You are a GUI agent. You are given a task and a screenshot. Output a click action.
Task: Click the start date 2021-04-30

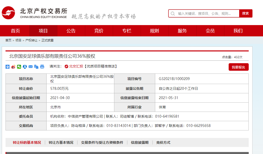[60, 98]
